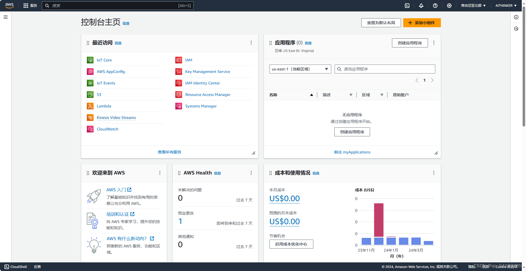Click the Systems Manager icon
This screenshot has height=271, width=526.
(179, 106)
